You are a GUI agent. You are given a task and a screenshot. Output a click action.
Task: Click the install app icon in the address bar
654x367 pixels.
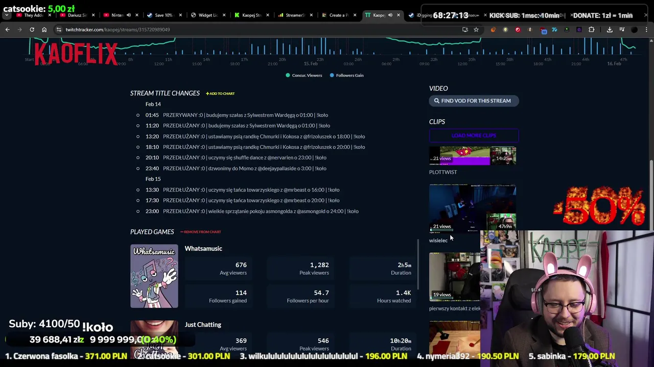click(465, 30)
